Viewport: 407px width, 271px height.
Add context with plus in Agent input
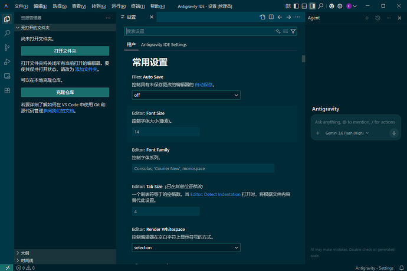tap(317, 133)
